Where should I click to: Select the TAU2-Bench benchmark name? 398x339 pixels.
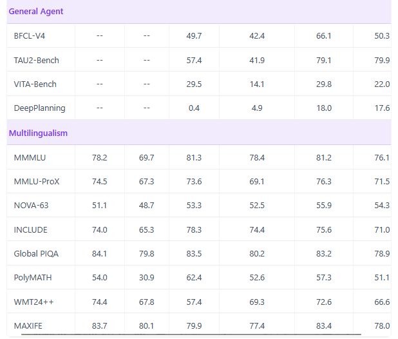pos(36,60)
